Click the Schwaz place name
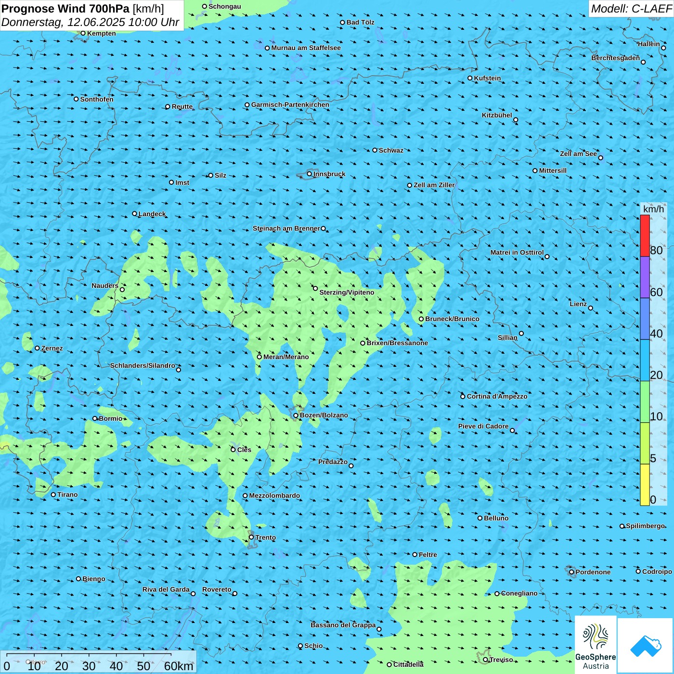This screenshot has width=674, height=674. tap(391, 150)
